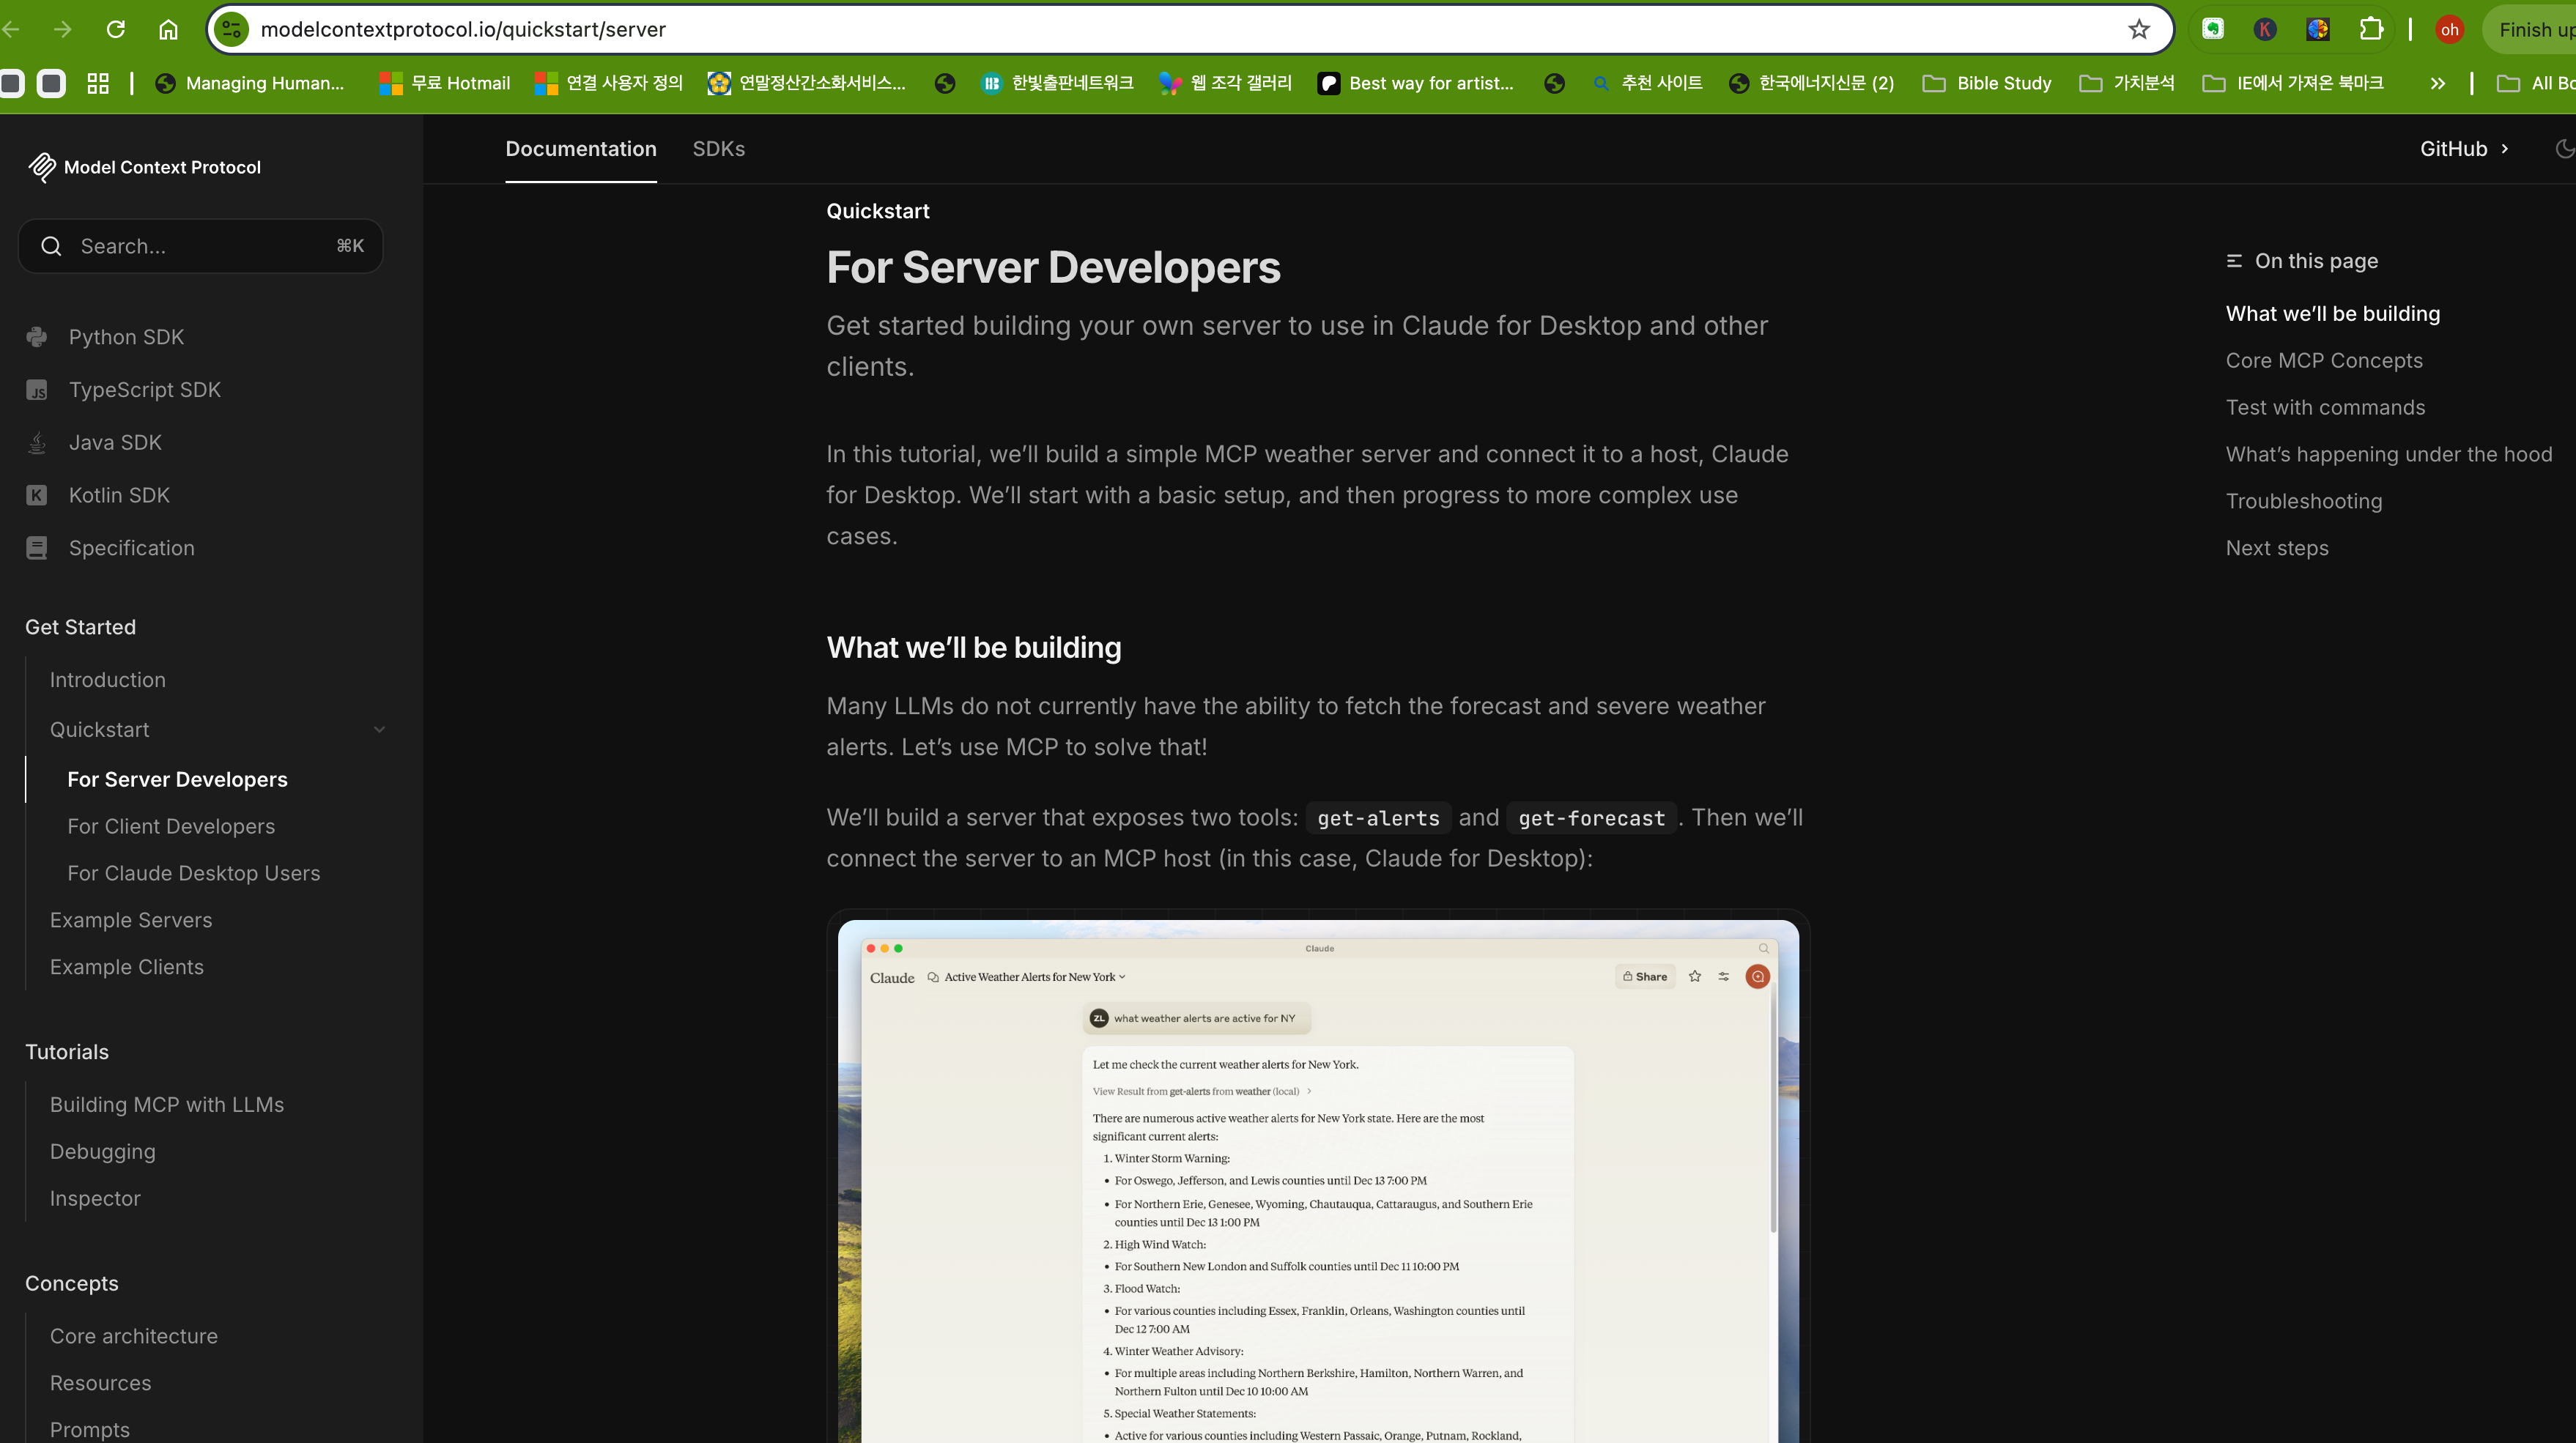Open the Extensions puzzle icon
The width and height of the screenshot is (2576, 1443).
point(2371,29)
